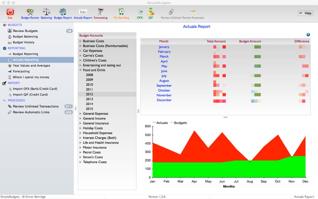Open the Budget Report toolbar icon
Screen dimensions: 318x199
[63, 12]
